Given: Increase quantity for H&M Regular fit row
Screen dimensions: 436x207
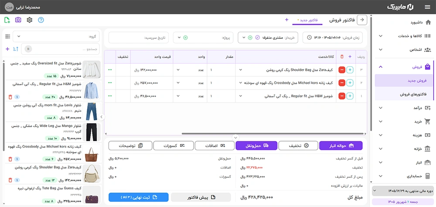Looking at the screenshot, I should [350, 96].
